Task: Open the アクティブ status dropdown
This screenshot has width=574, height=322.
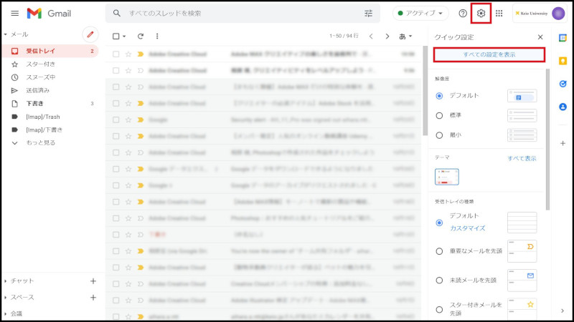Action: (x=420, y=14)
